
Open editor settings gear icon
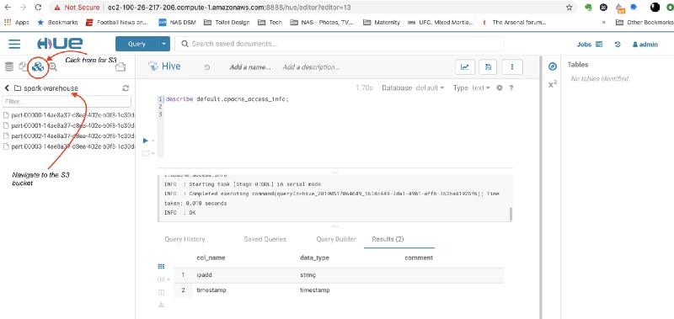coord(500,88)
